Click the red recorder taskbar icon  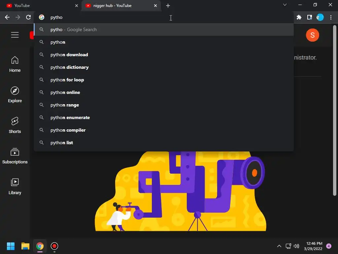(54, 246)
